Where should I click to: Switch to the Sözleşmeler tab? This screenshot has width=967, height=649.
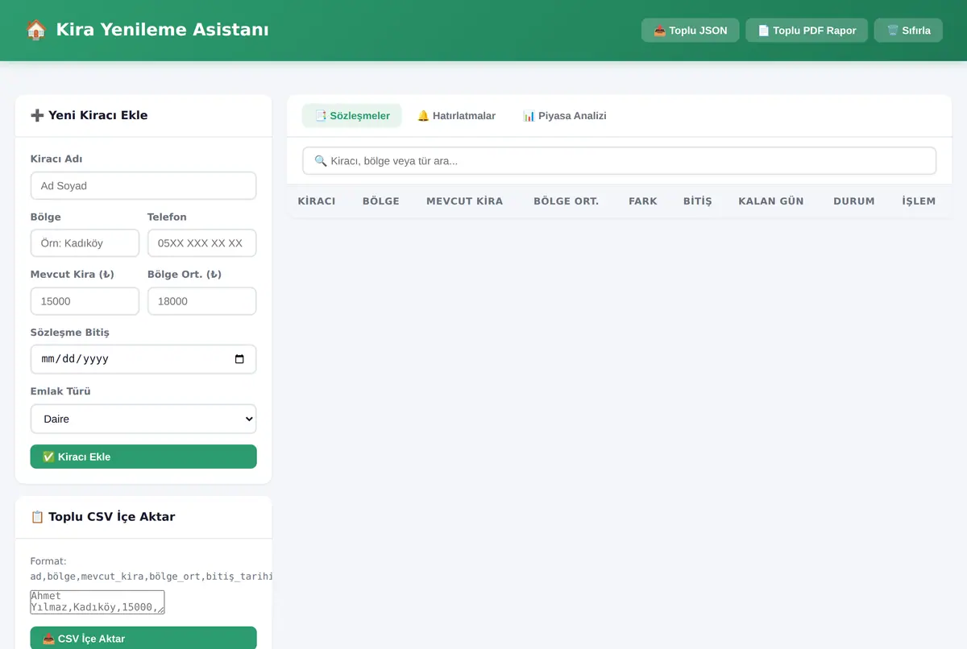coord(352,115)
